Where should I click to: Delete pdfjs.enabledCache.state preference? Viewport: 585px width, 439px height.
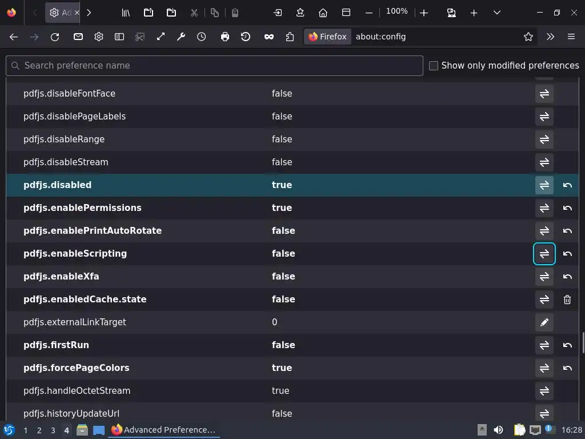click(x=567, y=300)
